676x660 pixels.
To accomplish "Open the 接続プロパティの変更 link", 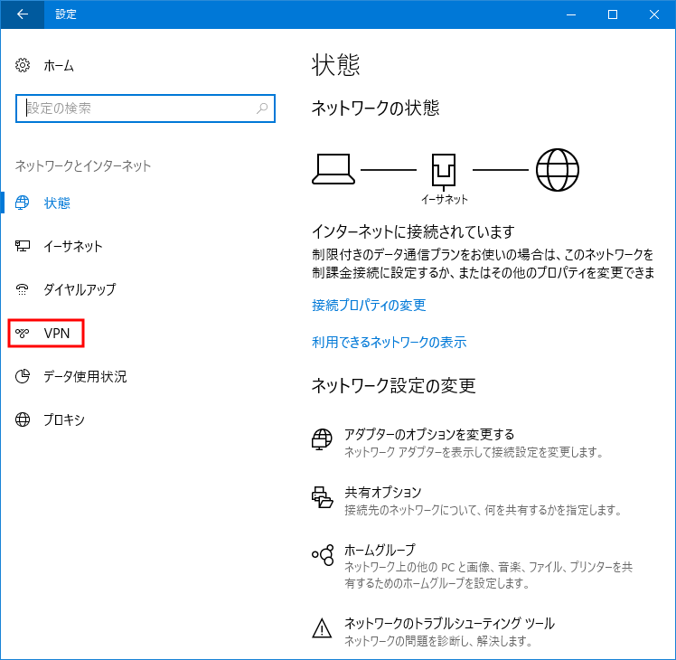I will pos(369,306).
